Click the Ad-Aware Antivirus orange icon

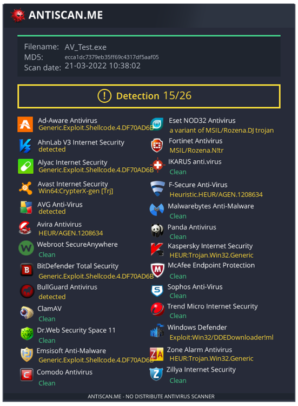click(x=25, y=125)
